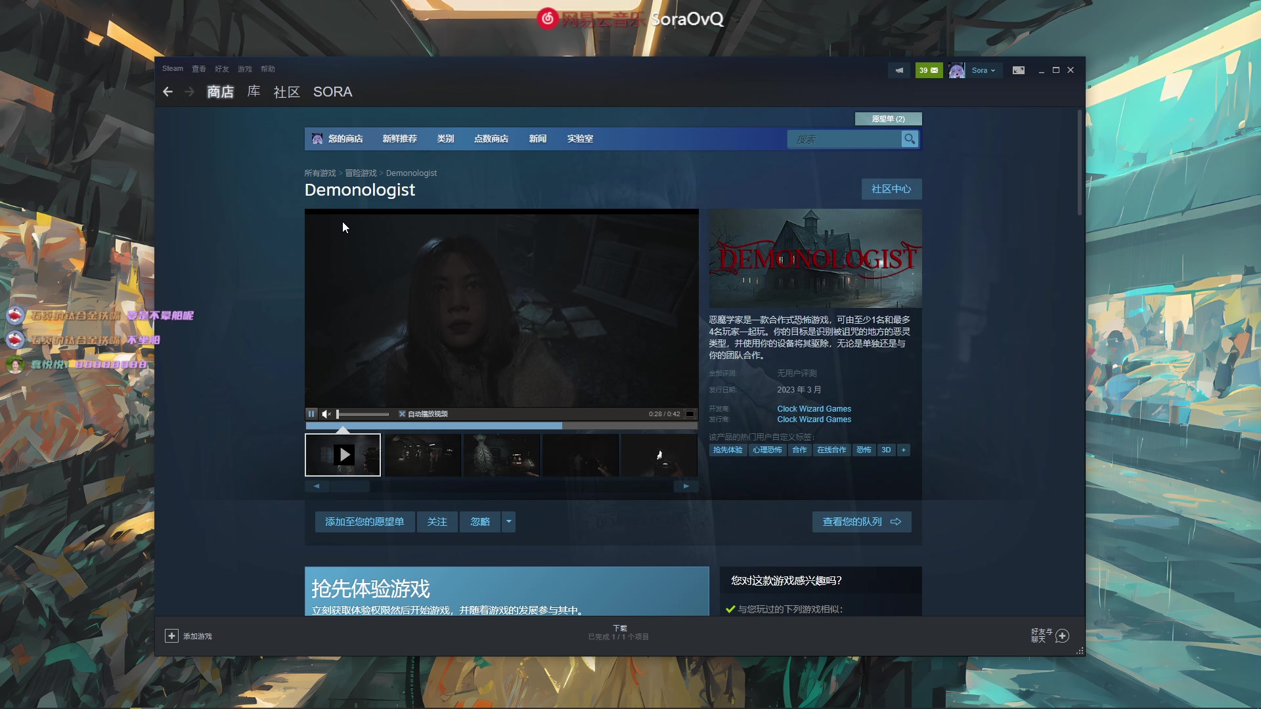Go forward with the right arrow icon
Screen dimensions: 1261x709
point(189,92)
